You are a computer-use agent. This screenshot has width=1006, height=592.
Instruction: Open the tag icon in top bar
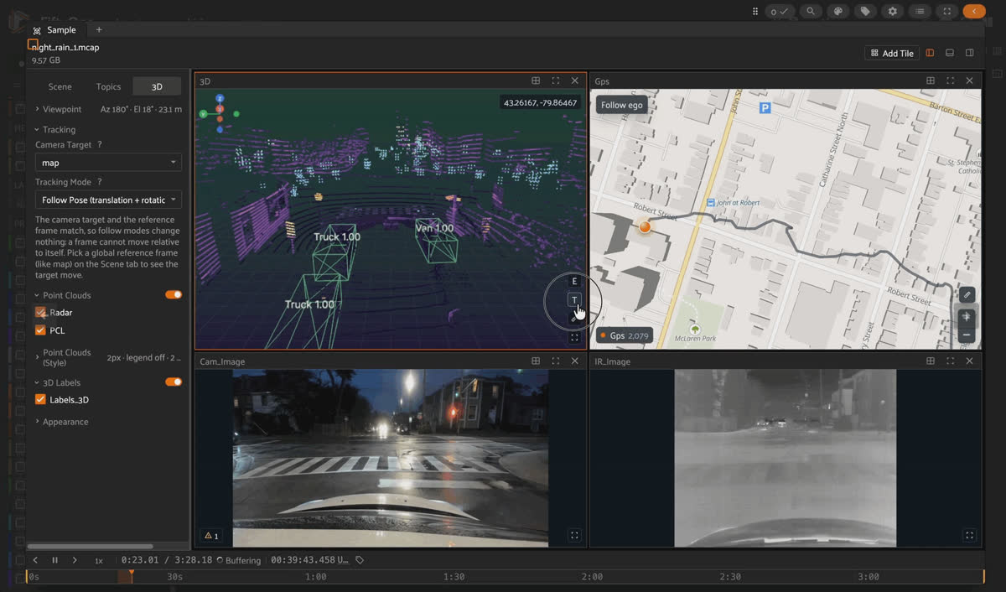click(865, 12)
